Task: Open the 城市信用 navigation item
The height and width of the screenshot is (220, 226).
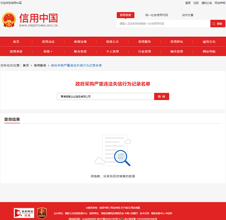Action: [177, 52]
